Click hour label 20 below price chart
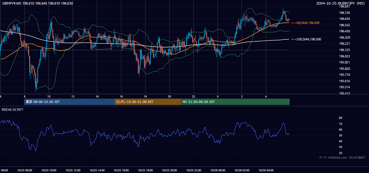 tap(169, 96)
